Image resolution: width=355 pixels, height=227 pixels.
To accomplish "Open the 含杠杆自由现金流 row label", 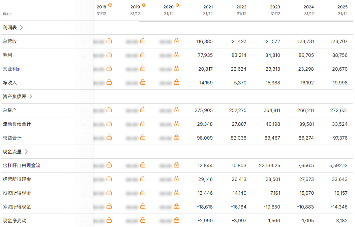I will (22, 165).
